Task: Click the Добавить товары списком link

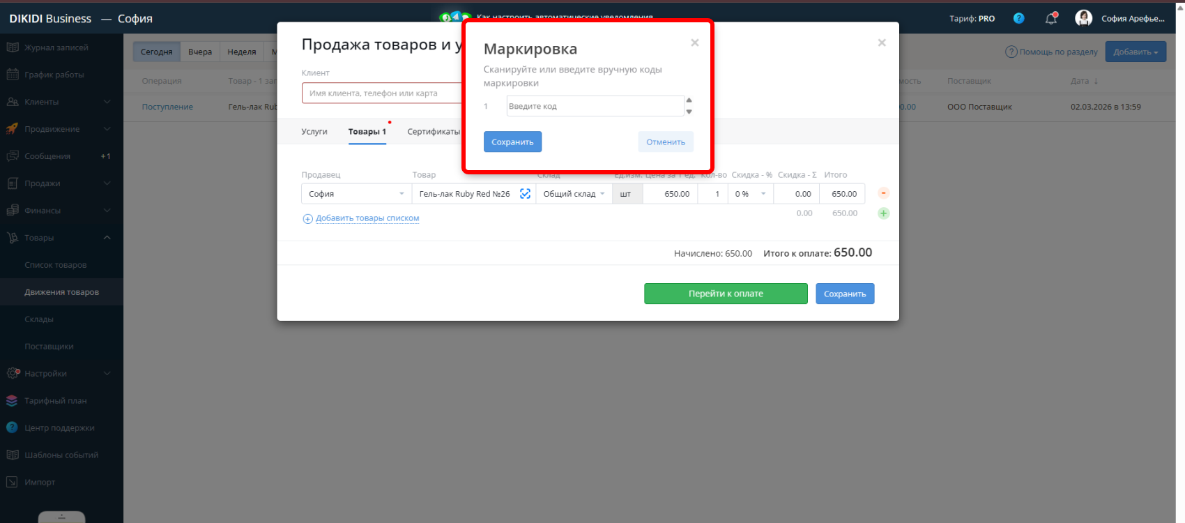Action: [x=367, y=218]
